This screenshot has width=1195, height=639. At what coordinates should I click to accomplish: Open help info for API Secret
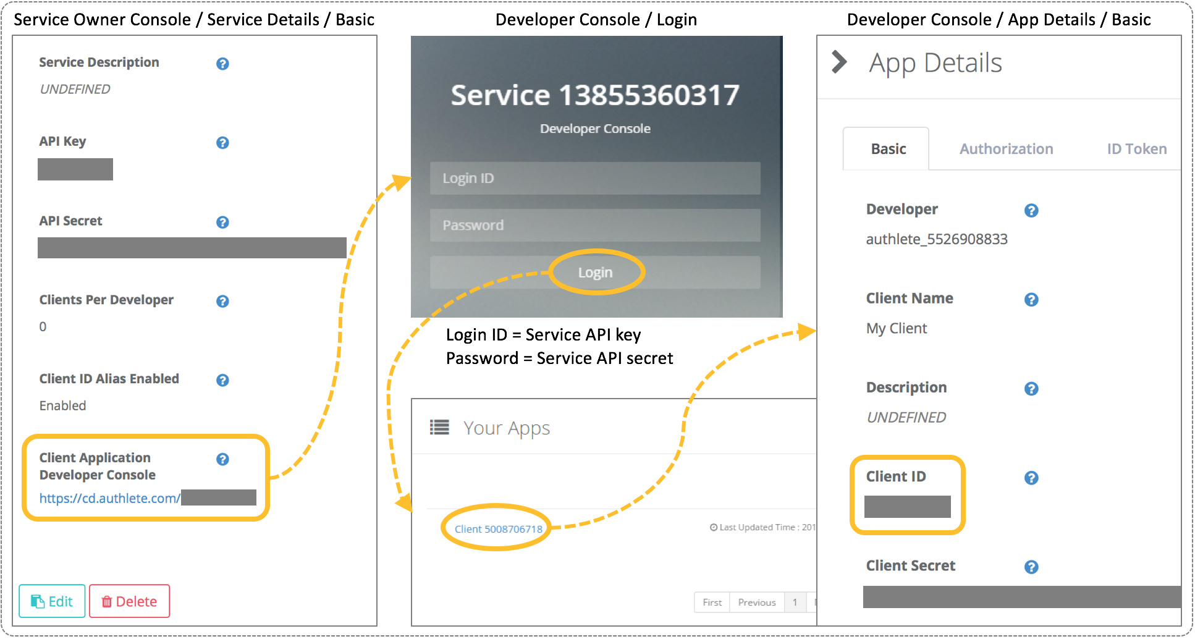[222, 222]
